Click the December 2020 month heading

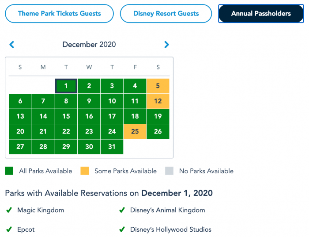click(x=89, y=44)
